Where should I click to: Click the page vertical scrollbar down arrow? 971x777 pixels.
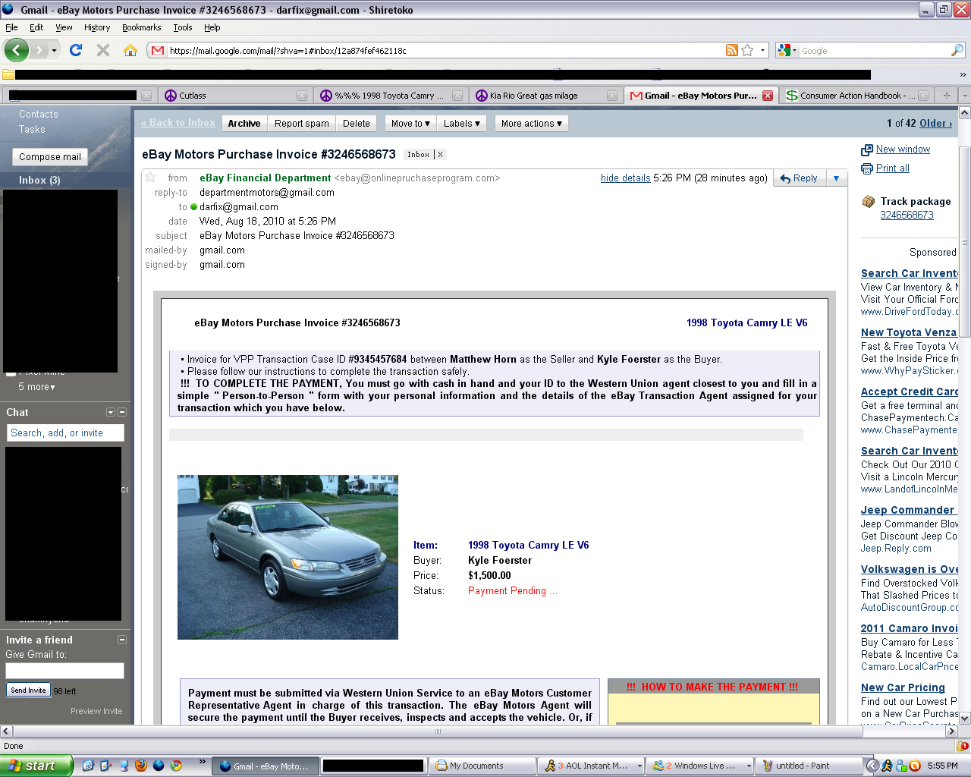965,718
